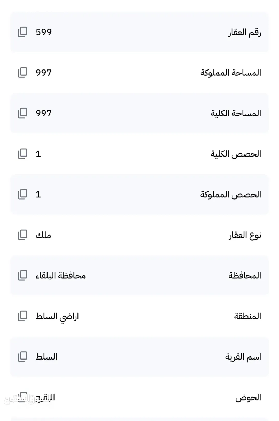Copy the basin (الحوض) value
The width and height of the screenshot is (279, 421).
(22, 397)
